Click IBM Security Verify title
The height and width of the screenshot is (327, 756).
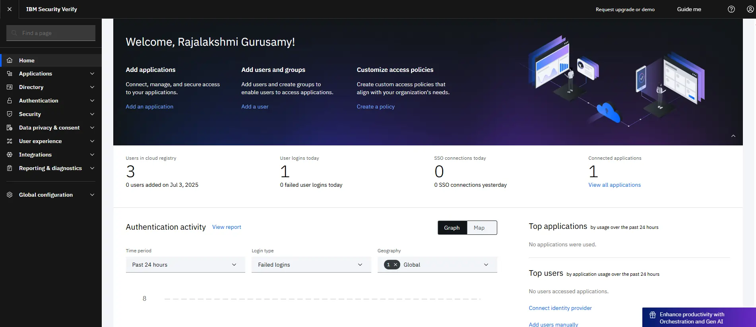pos(52,9)
